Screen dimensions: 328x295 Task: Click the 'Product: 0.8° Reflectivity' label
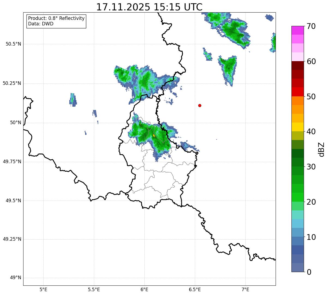(56, 18)
